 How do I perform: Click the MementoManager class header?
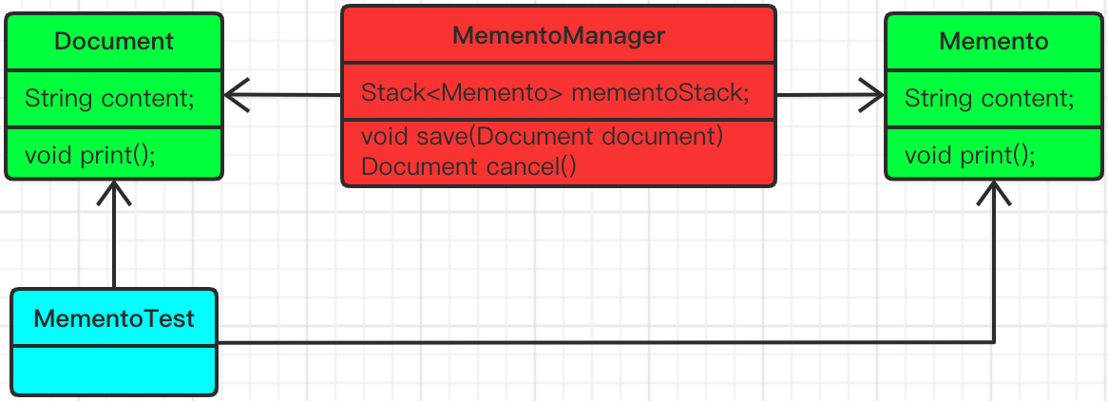[x=558, y=36]
